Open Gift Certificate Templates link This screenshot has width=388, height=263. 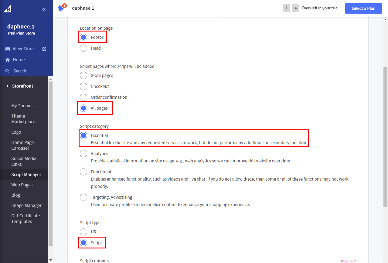26,218
